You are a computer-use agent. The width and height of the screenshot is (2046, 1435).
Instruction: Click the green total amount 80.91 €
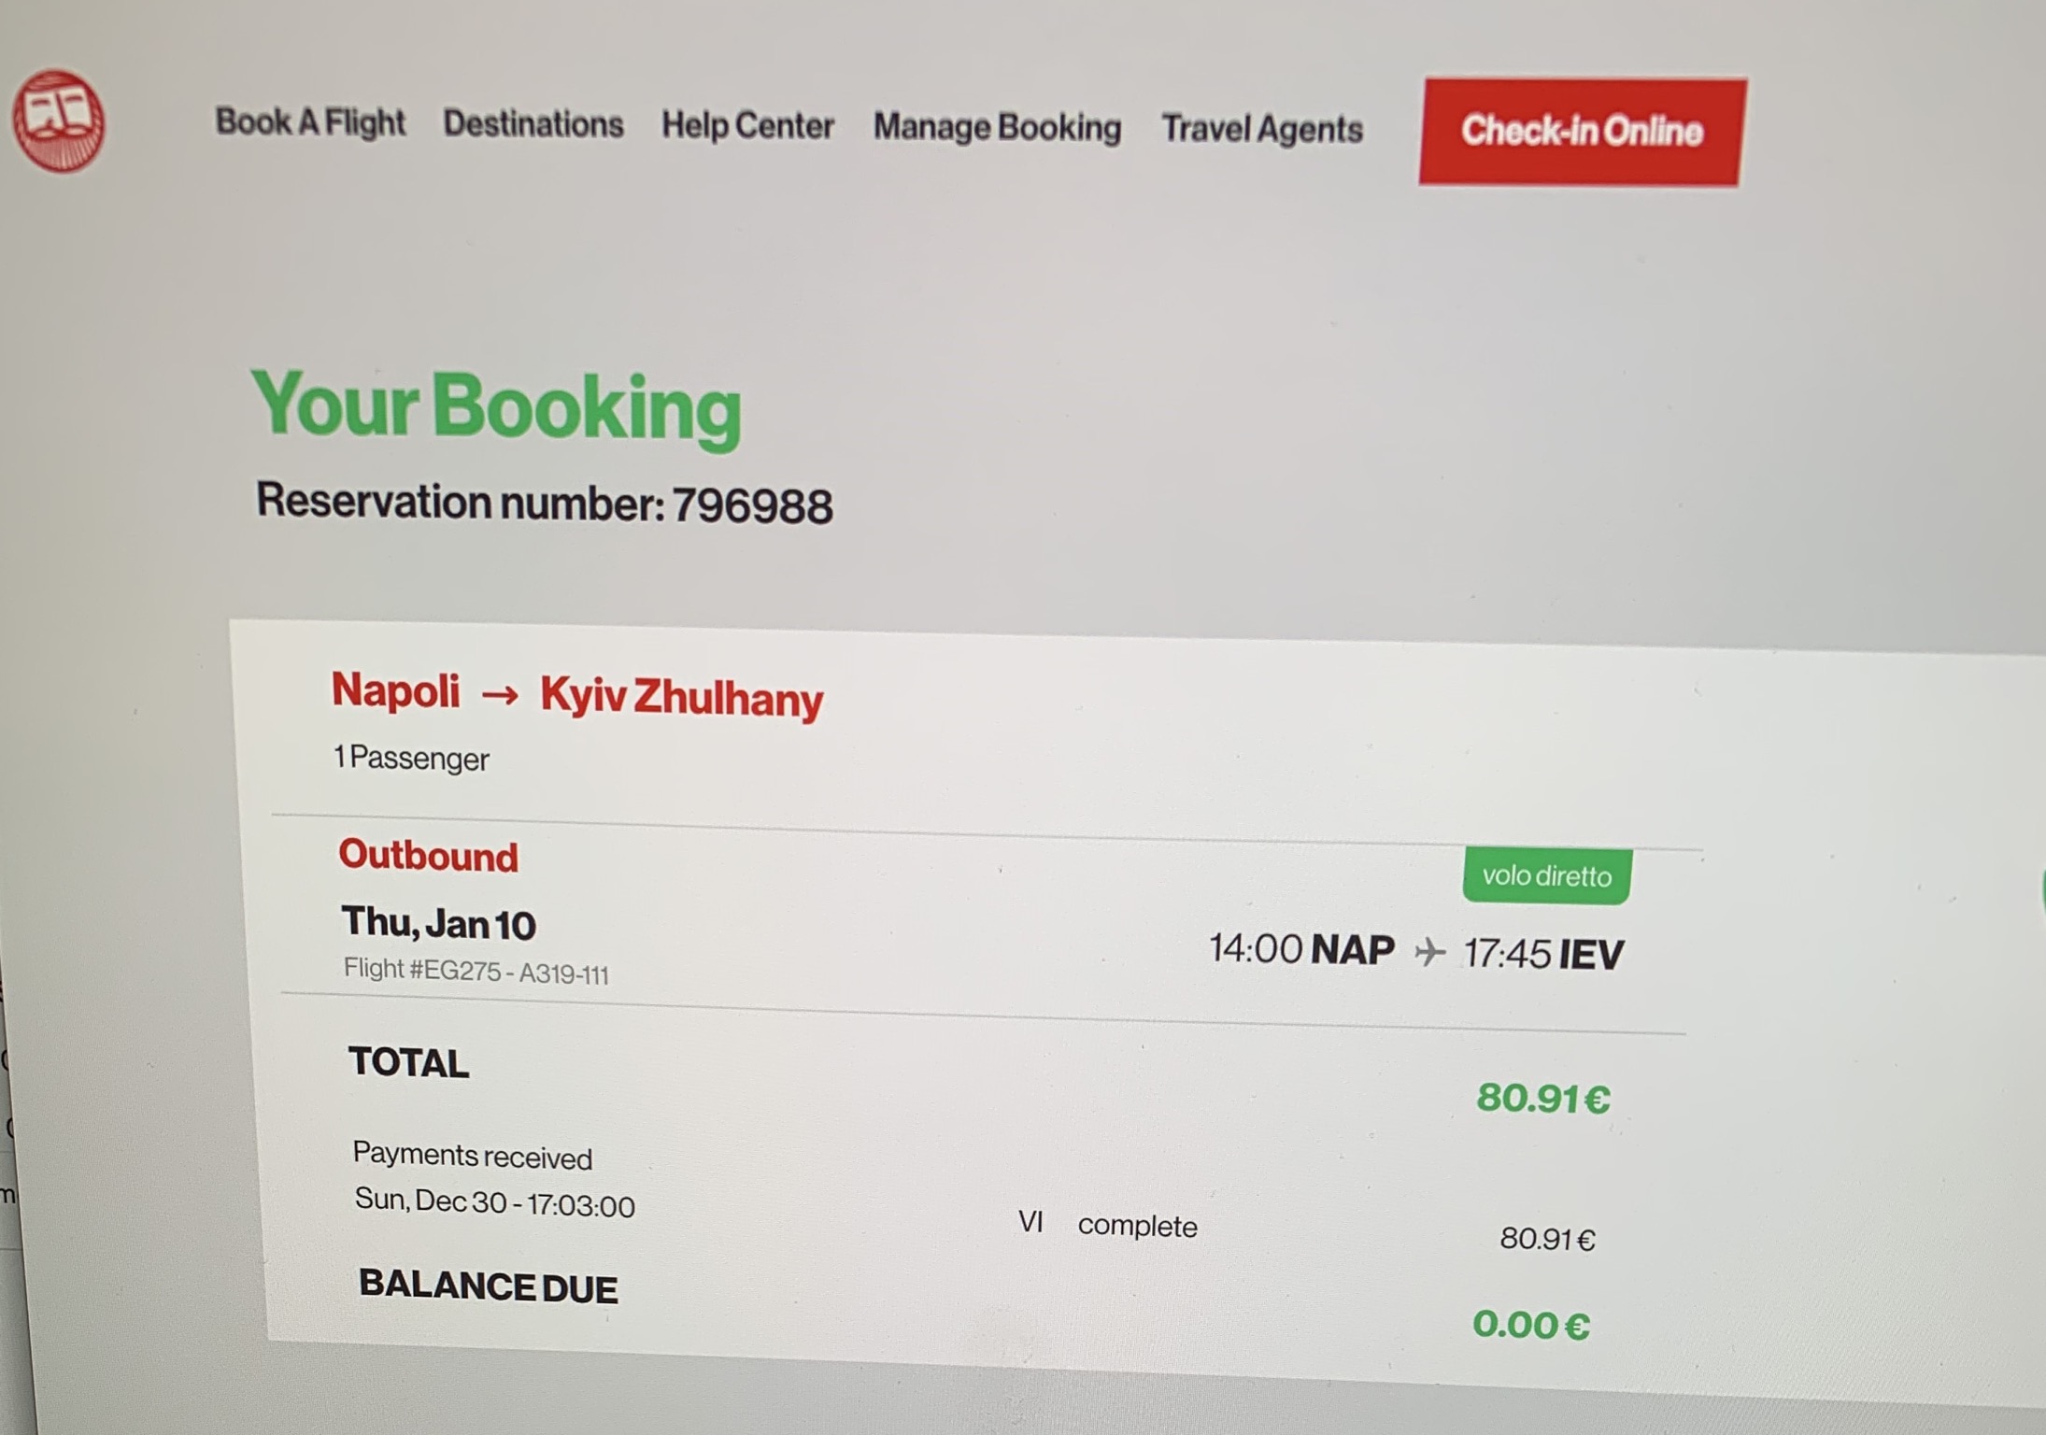[1542, 1099]
